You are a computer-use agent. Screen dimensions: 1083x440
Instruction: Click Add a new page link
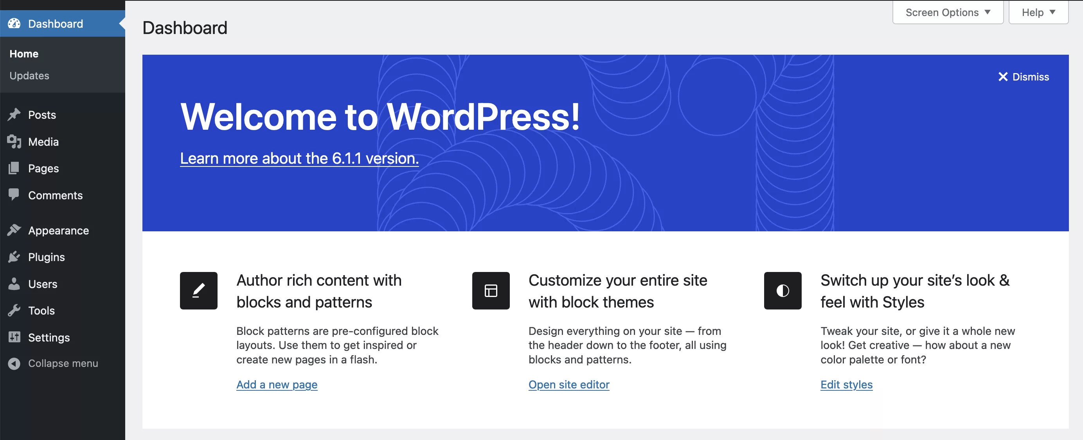(x=275, y=383)
